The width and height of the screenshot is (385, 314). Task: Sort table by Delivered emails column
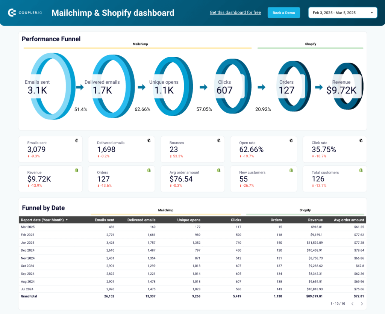[x=141, y=220]
